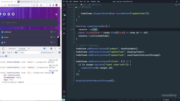This screenshot has height=101, width=180.
Task: Delete the 'hi' todo item
Action: point(55,42)
